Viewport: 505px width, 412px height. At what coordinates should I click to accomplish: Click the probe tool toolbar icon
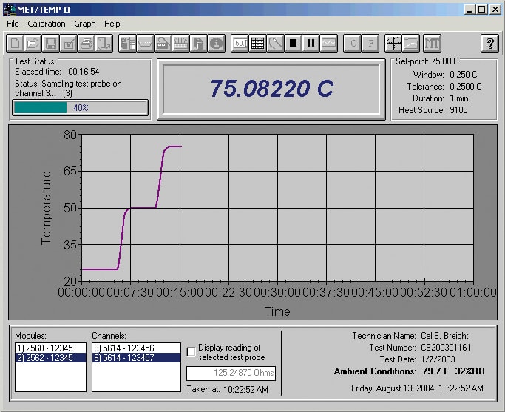[275, 43]
